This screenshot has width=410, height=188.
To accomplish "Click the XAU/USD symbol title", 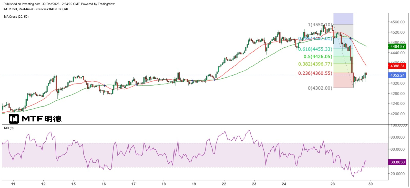I will click(35, 9).
